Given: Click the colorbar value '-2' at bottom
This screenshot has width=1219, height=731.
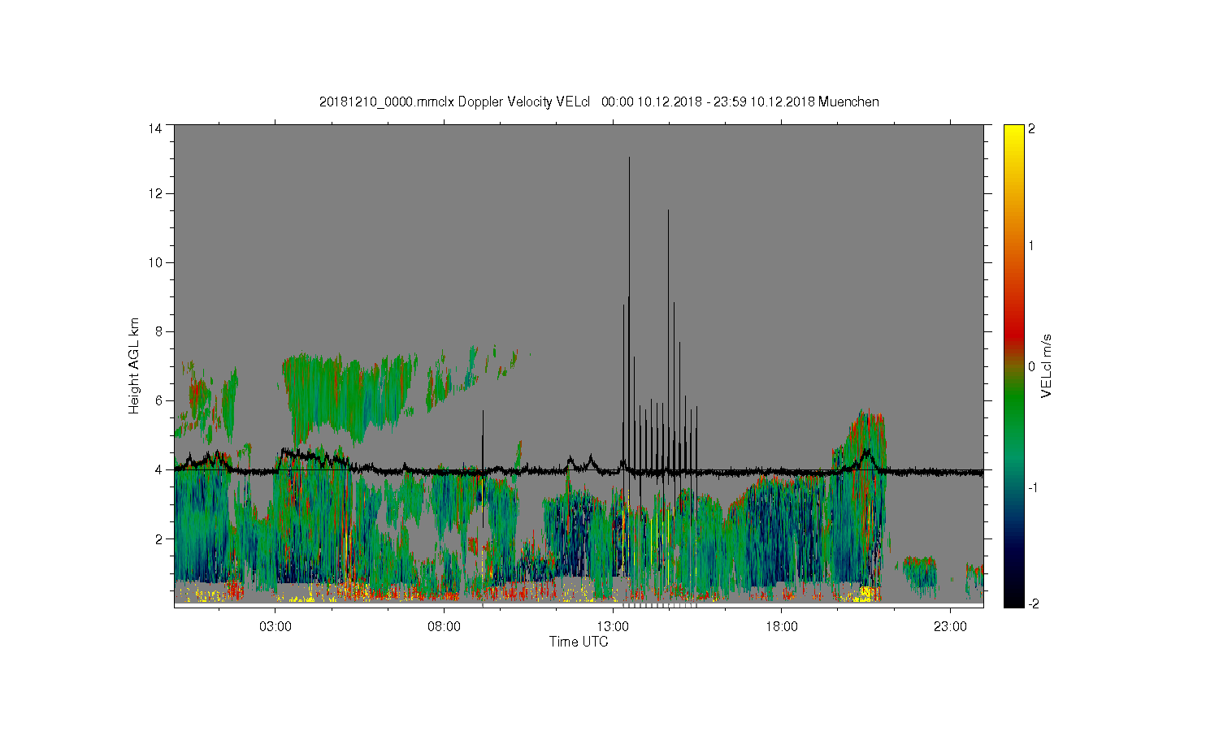Looking at the screenshot, I should [x=1032, y=603].
